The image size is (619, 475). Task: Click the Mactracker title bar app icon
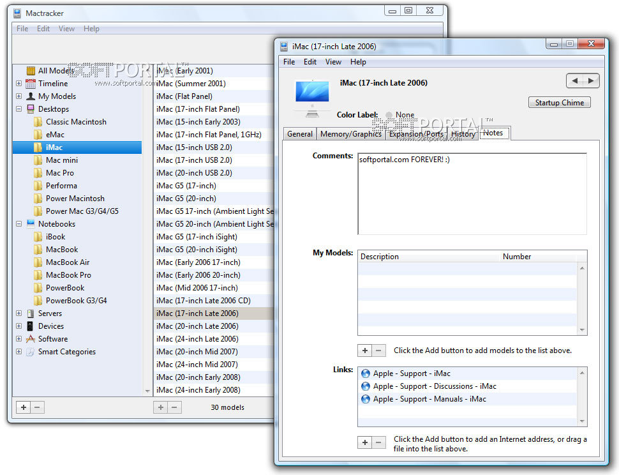click(x=17, y=13)
